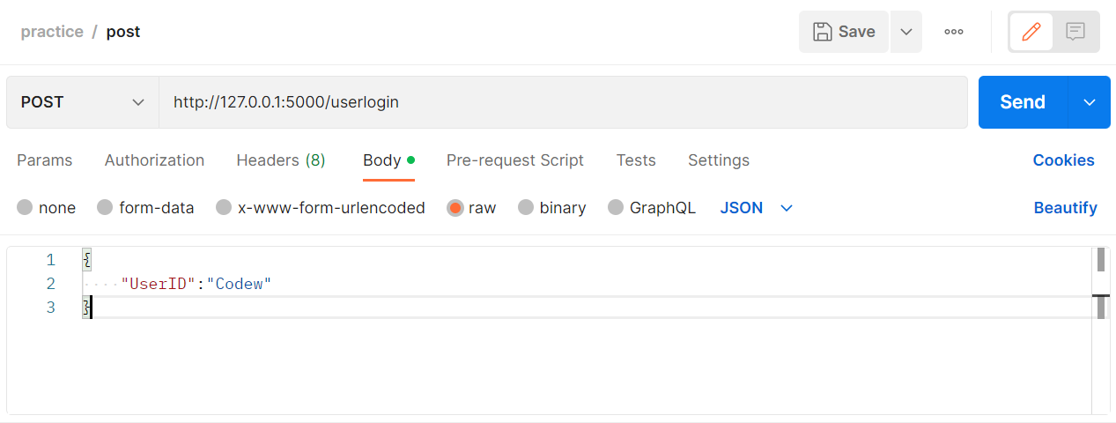Open the Save options dropdown arrow

(x=906, y=32)
